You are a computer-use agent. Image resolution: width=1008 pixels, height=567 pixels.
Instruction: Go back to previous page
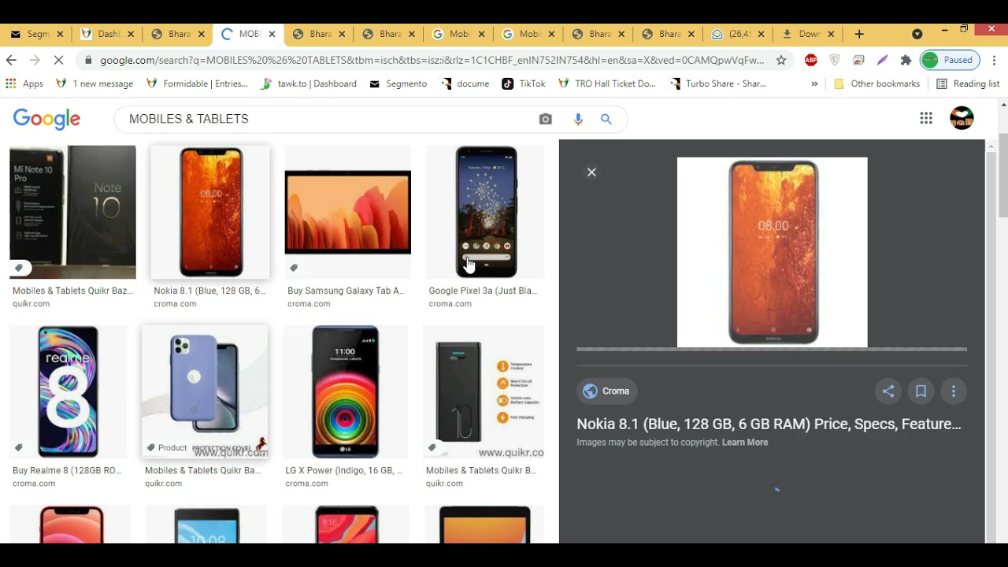coord(11,60)
